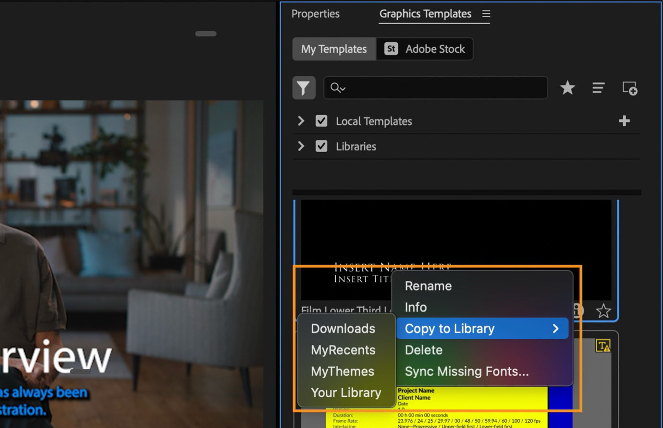
Task: Expand the Local Templates section
Action: tap(301, 121)
